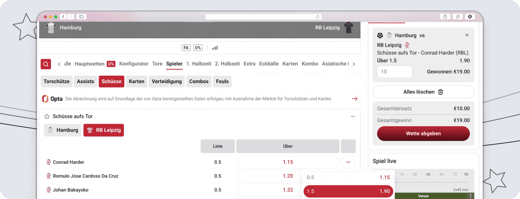Open the 1. Halbzeit tab
This screenshot has width=520, height=199.
click(199, 64)
